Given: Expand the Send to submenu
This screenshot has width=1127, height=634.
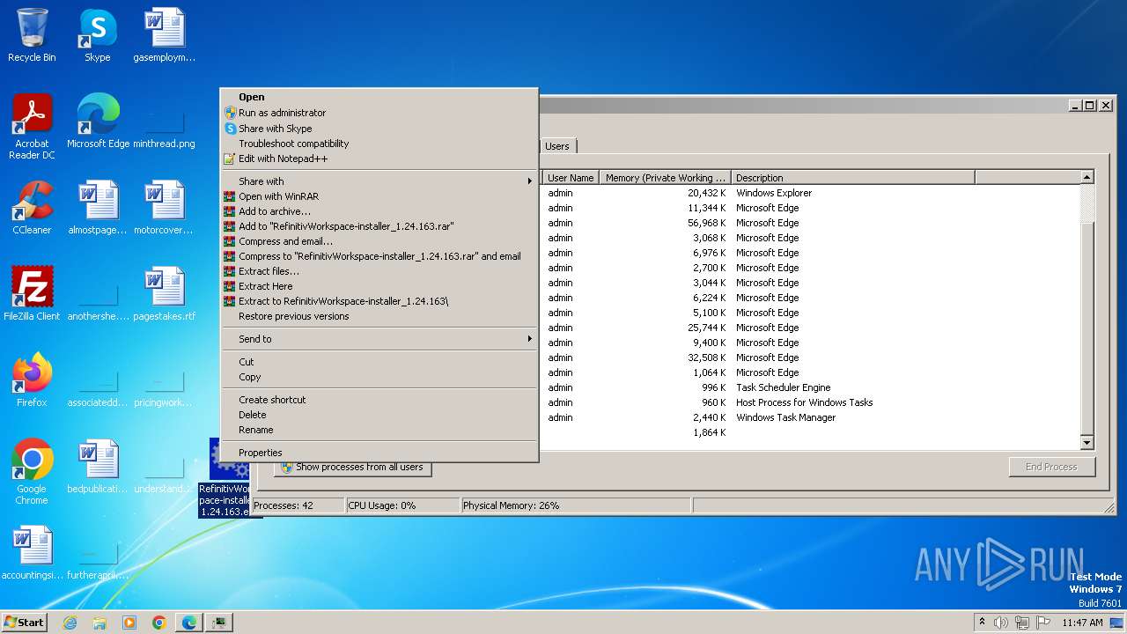Looking at the screenshot, I should point(379,339).
